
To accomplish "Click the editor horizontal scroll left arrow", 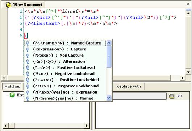I will click(4, 78).
